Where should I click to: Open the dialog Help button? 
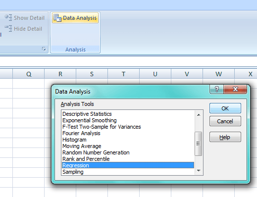pos(225,137)
